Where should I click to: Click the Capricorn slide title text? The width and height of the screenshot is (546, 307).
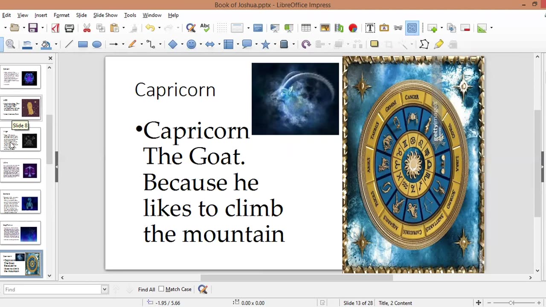[x=175, y=90]
